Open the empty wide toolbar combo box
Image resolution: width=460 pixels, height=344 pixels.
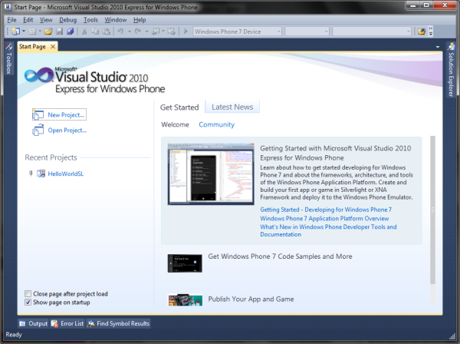click(372, 31)
